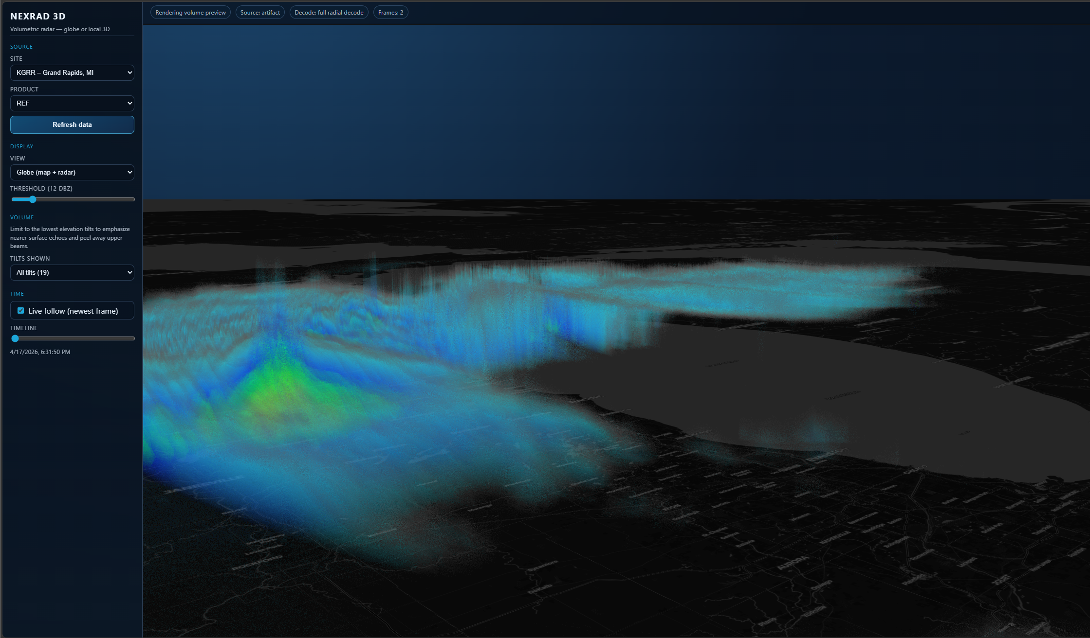Open the Tilts Shown dropdown
Screen dimensions: 1090x638
(x=72, y=272)
